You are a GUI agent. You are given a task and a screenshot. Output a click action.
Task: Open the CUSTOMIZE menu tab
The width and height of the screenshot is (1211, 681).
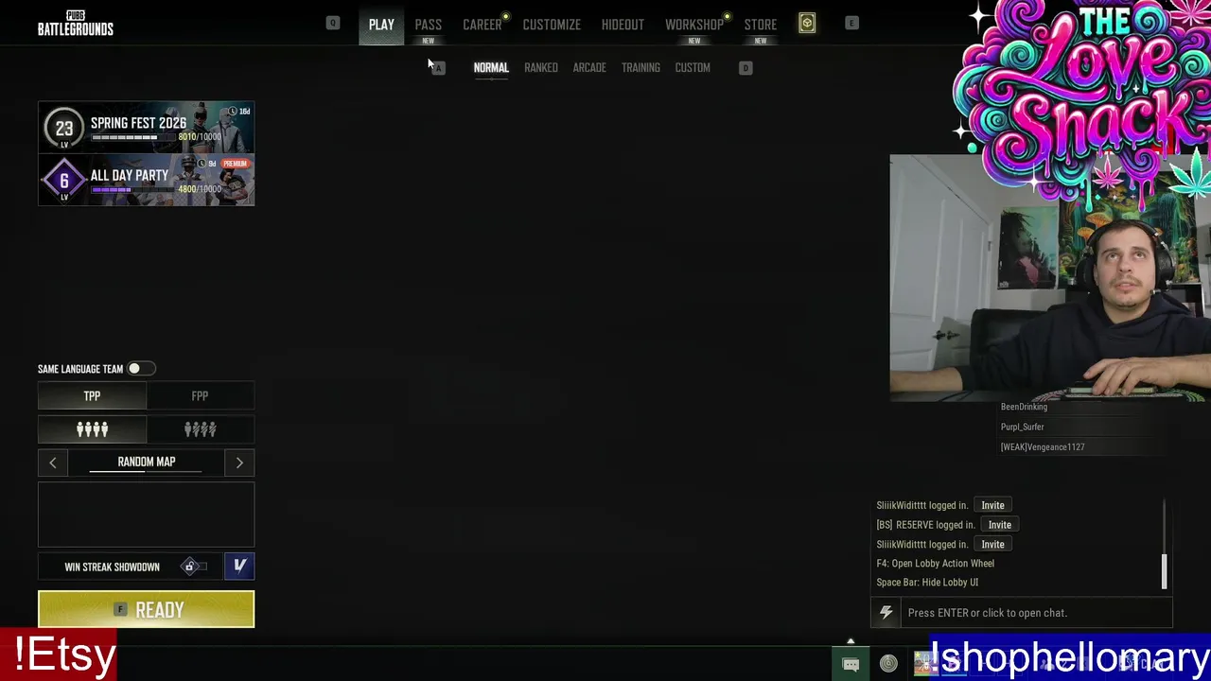pyautogui.click(x=552, y=25)
